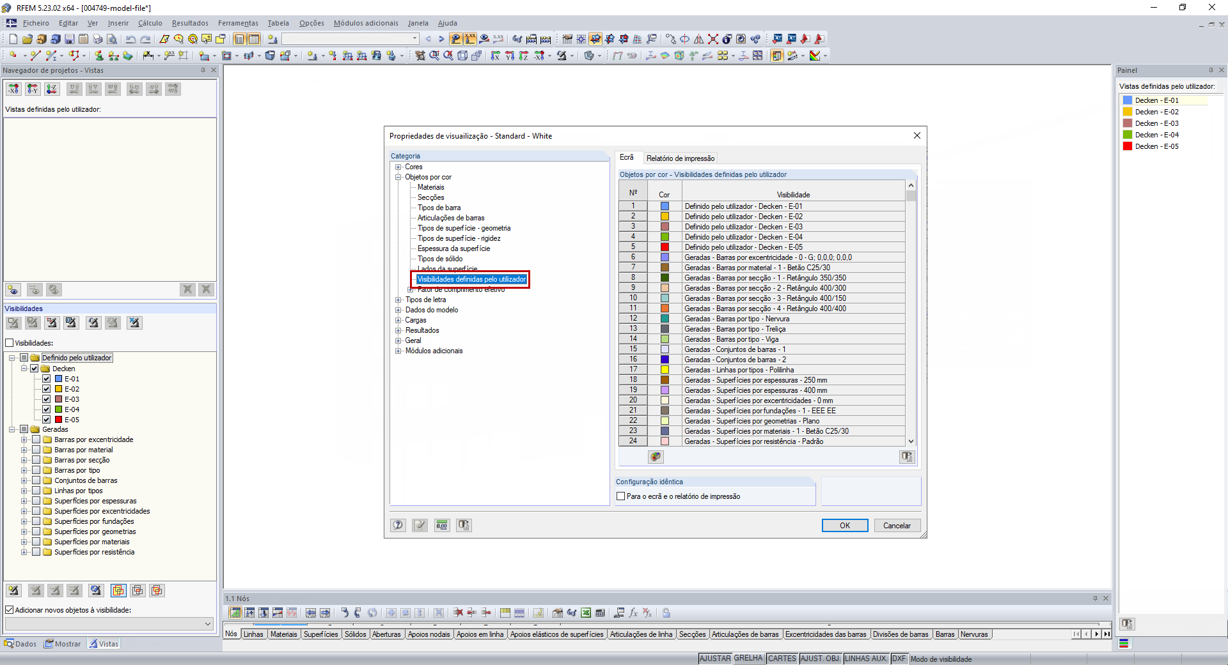Click the navigate forward arrow in toolbar
This screenshot has width=1228, height=665.
pyautogui.click(x=441, y=39)
